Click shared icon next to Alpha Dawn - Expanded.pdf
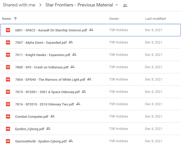This screenshot has height=144, width=182. pos(71,42)
